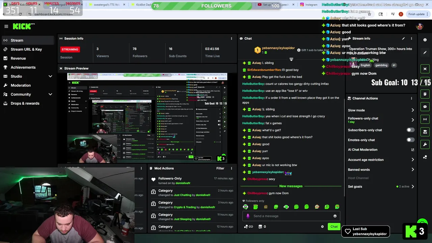Click the green Chat send button
The height and width of the screenshot is (243, 432).
334,226
